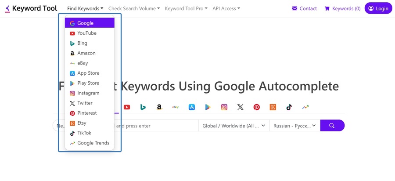Select Amazon from the dropdown menu
Viewport: 395px width, 181px height.
click(x=90, y=53)
